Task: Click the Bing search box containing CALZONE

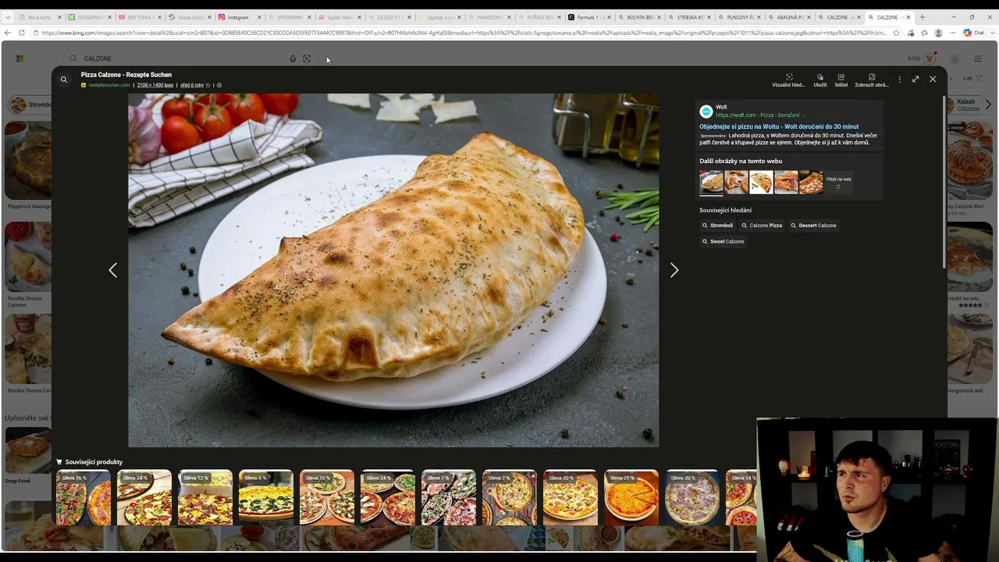Action: click(x=190, y=59)
